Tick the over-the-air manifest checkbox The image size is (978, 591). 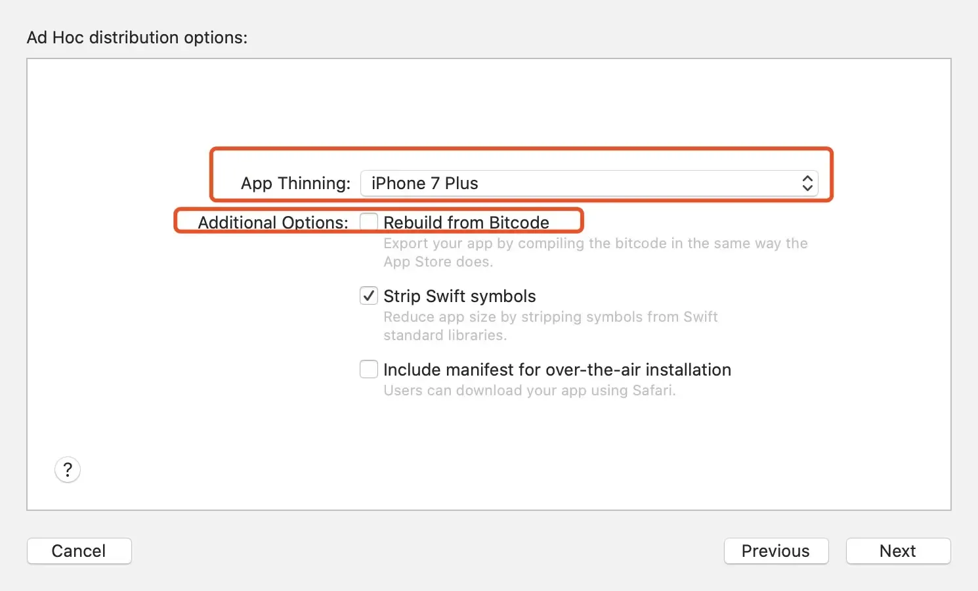pyautogui.click(x=369, y=370)
